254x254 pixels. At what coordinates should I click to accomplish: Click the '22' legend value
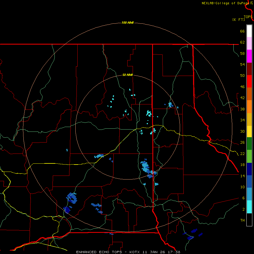pyautogui.click(x=242, y=154)
